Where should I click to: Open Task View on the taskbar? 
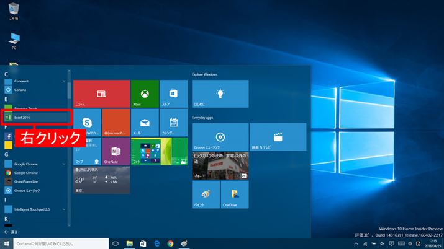[x=116, y=243]
